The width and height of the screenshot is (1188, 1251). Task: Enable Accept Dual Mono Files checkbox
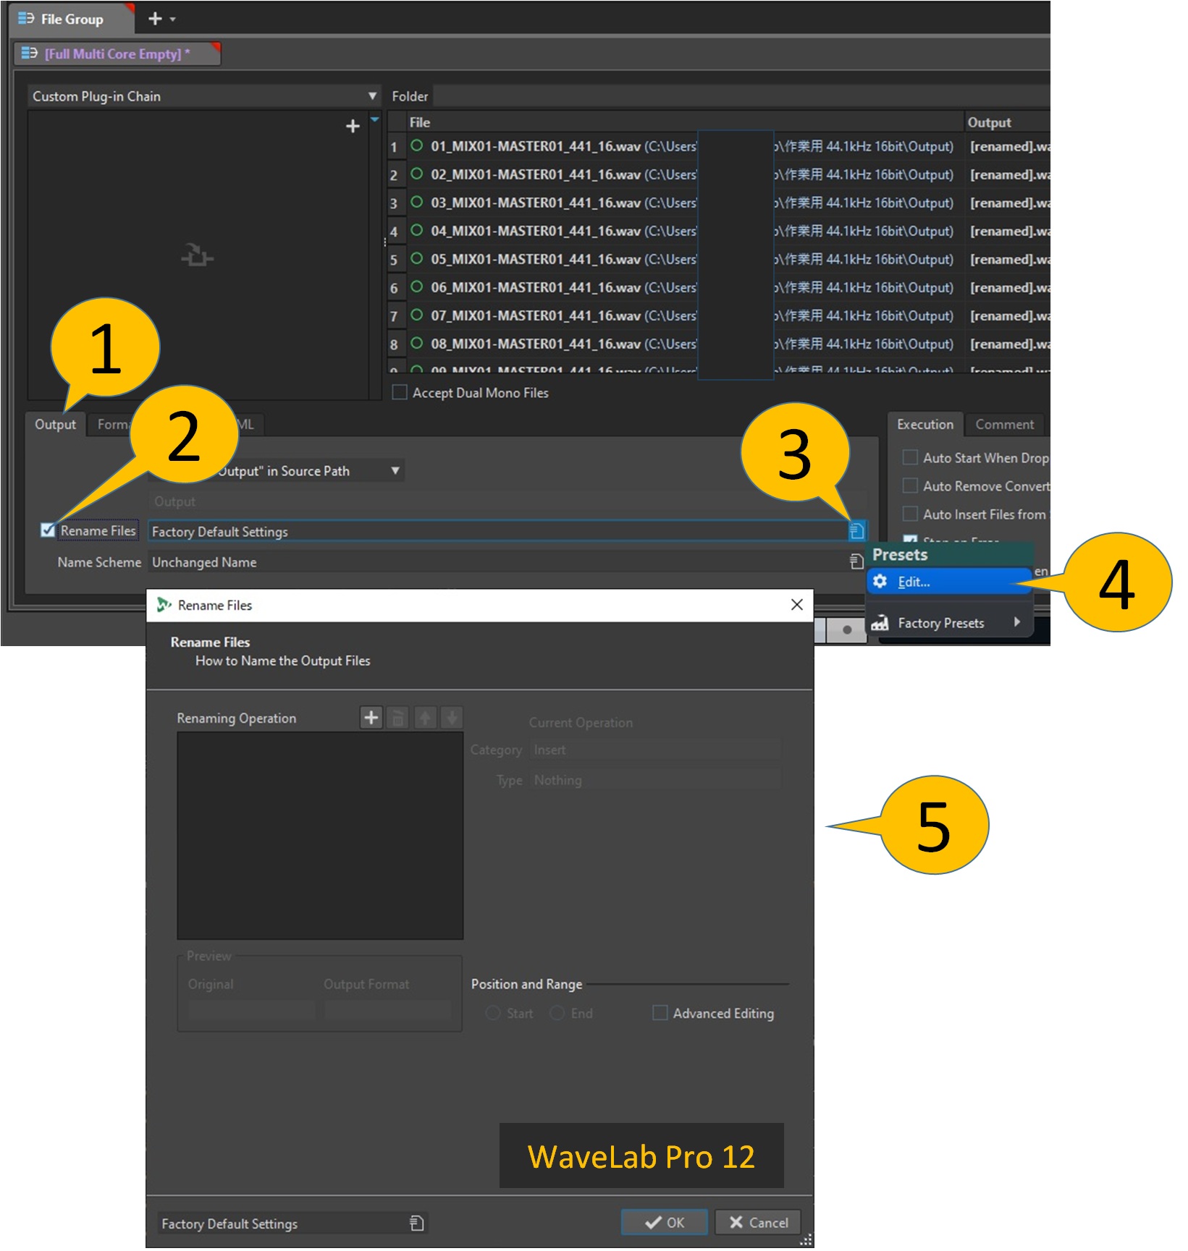coord(400,392)
